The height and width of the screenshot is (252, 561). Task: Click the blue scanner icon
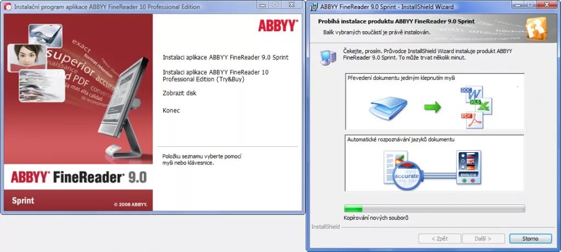388,108
